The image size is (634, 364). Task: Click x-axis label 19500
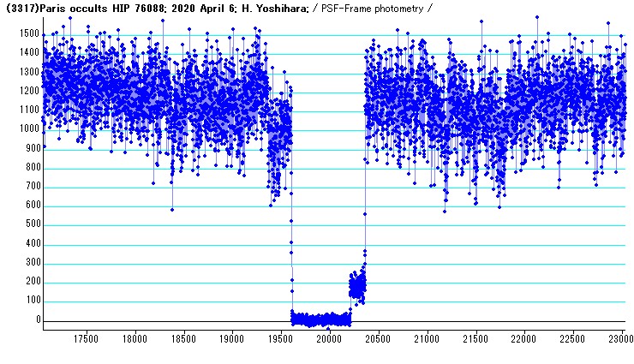point(280,338)
